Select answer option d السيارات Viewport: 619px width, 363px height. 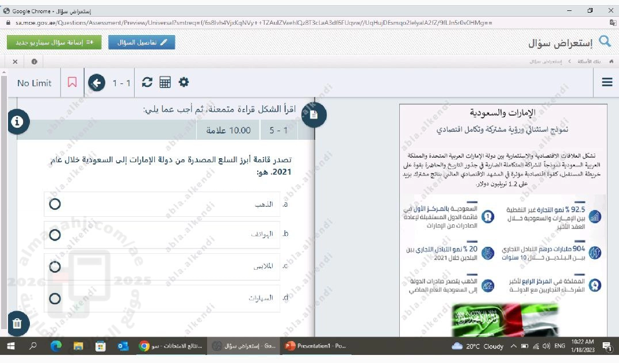(55, 299)
